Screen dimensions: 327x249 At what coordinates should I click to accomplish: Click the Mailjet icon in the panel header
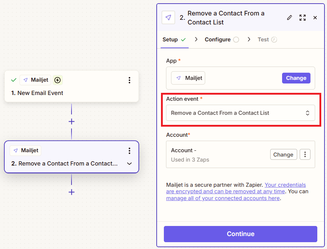168,18
